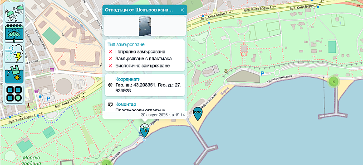Screen dimensions: 363x165
Task: Click the popup title Отпадъци от Шокъров кана…
Action: pos(139,10)
